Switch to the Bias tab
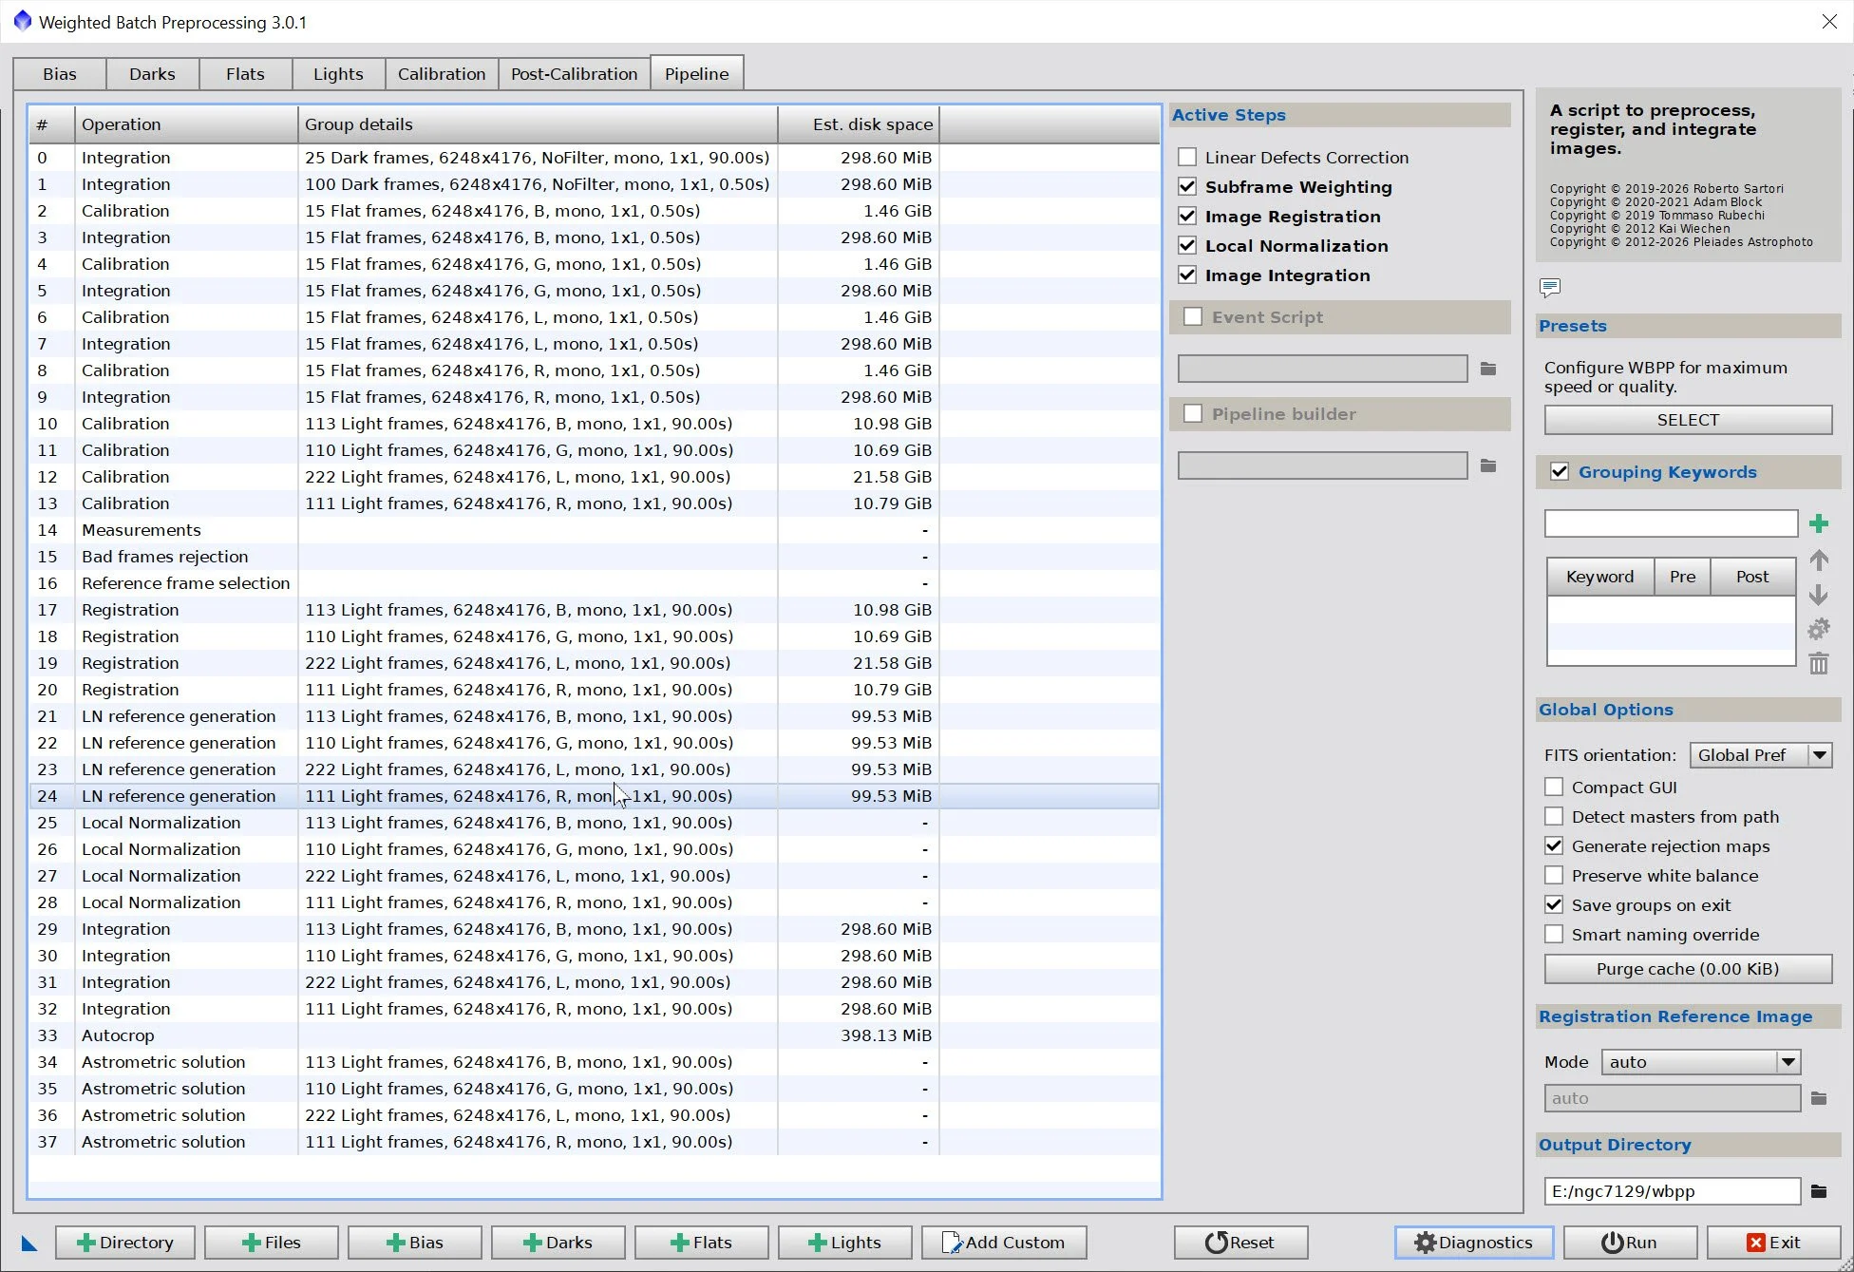 tap(60, 74)
